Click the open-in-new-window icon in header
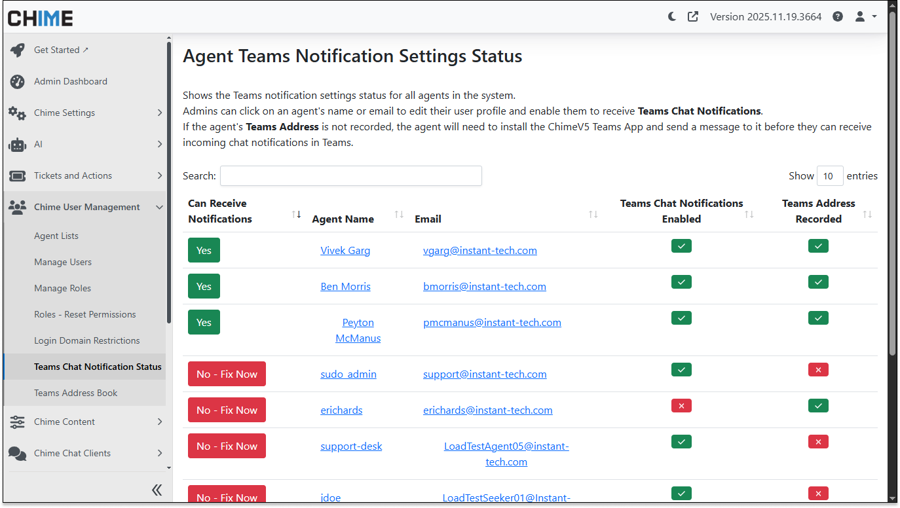900x508 pixels. tap(692, 17)
